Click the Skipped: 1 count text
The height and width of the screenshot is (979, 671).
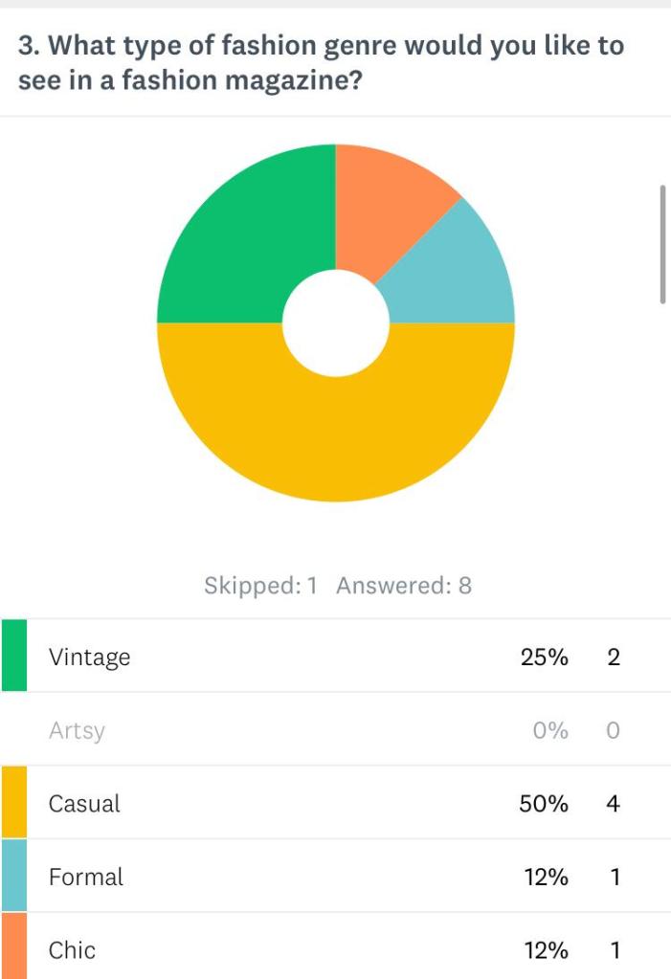(x=260, y=586)
